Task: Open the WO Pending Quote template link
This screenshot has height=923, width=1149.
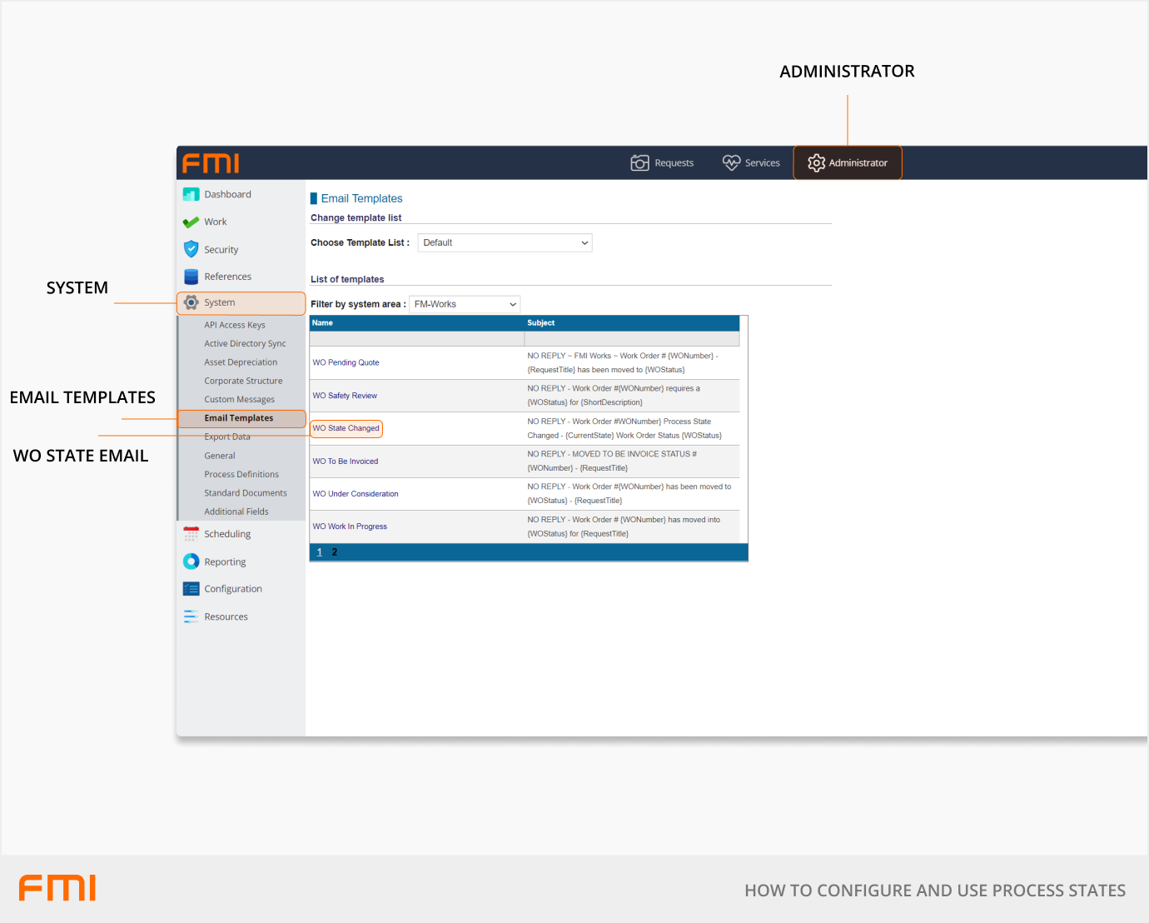Action: pos(346,362)
